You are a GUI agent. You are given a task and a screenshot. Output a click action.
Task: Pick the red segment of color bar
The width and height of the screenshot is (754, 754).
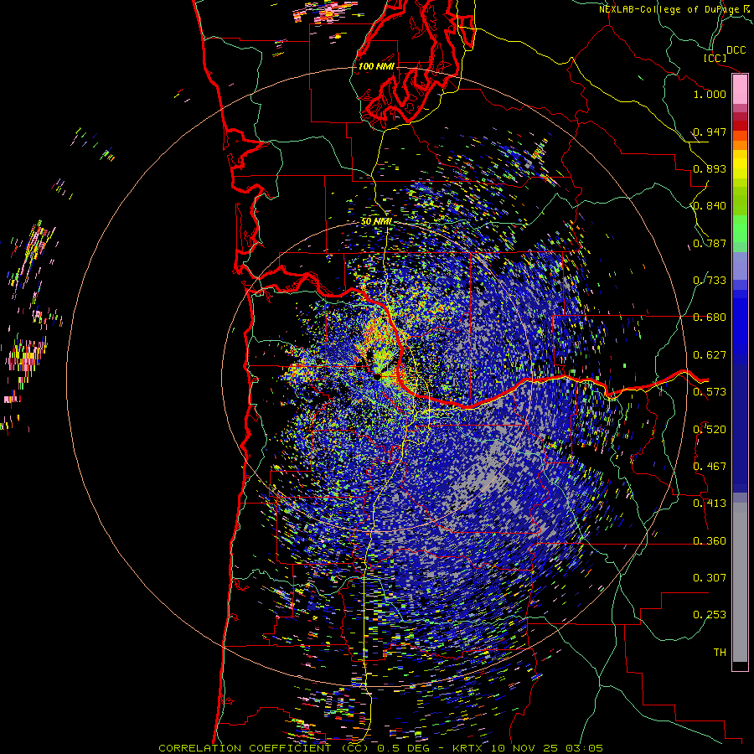(740, 125)
